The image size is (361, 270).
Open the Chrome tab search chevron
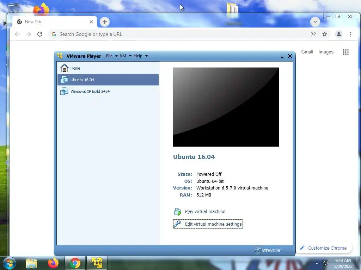315,22
